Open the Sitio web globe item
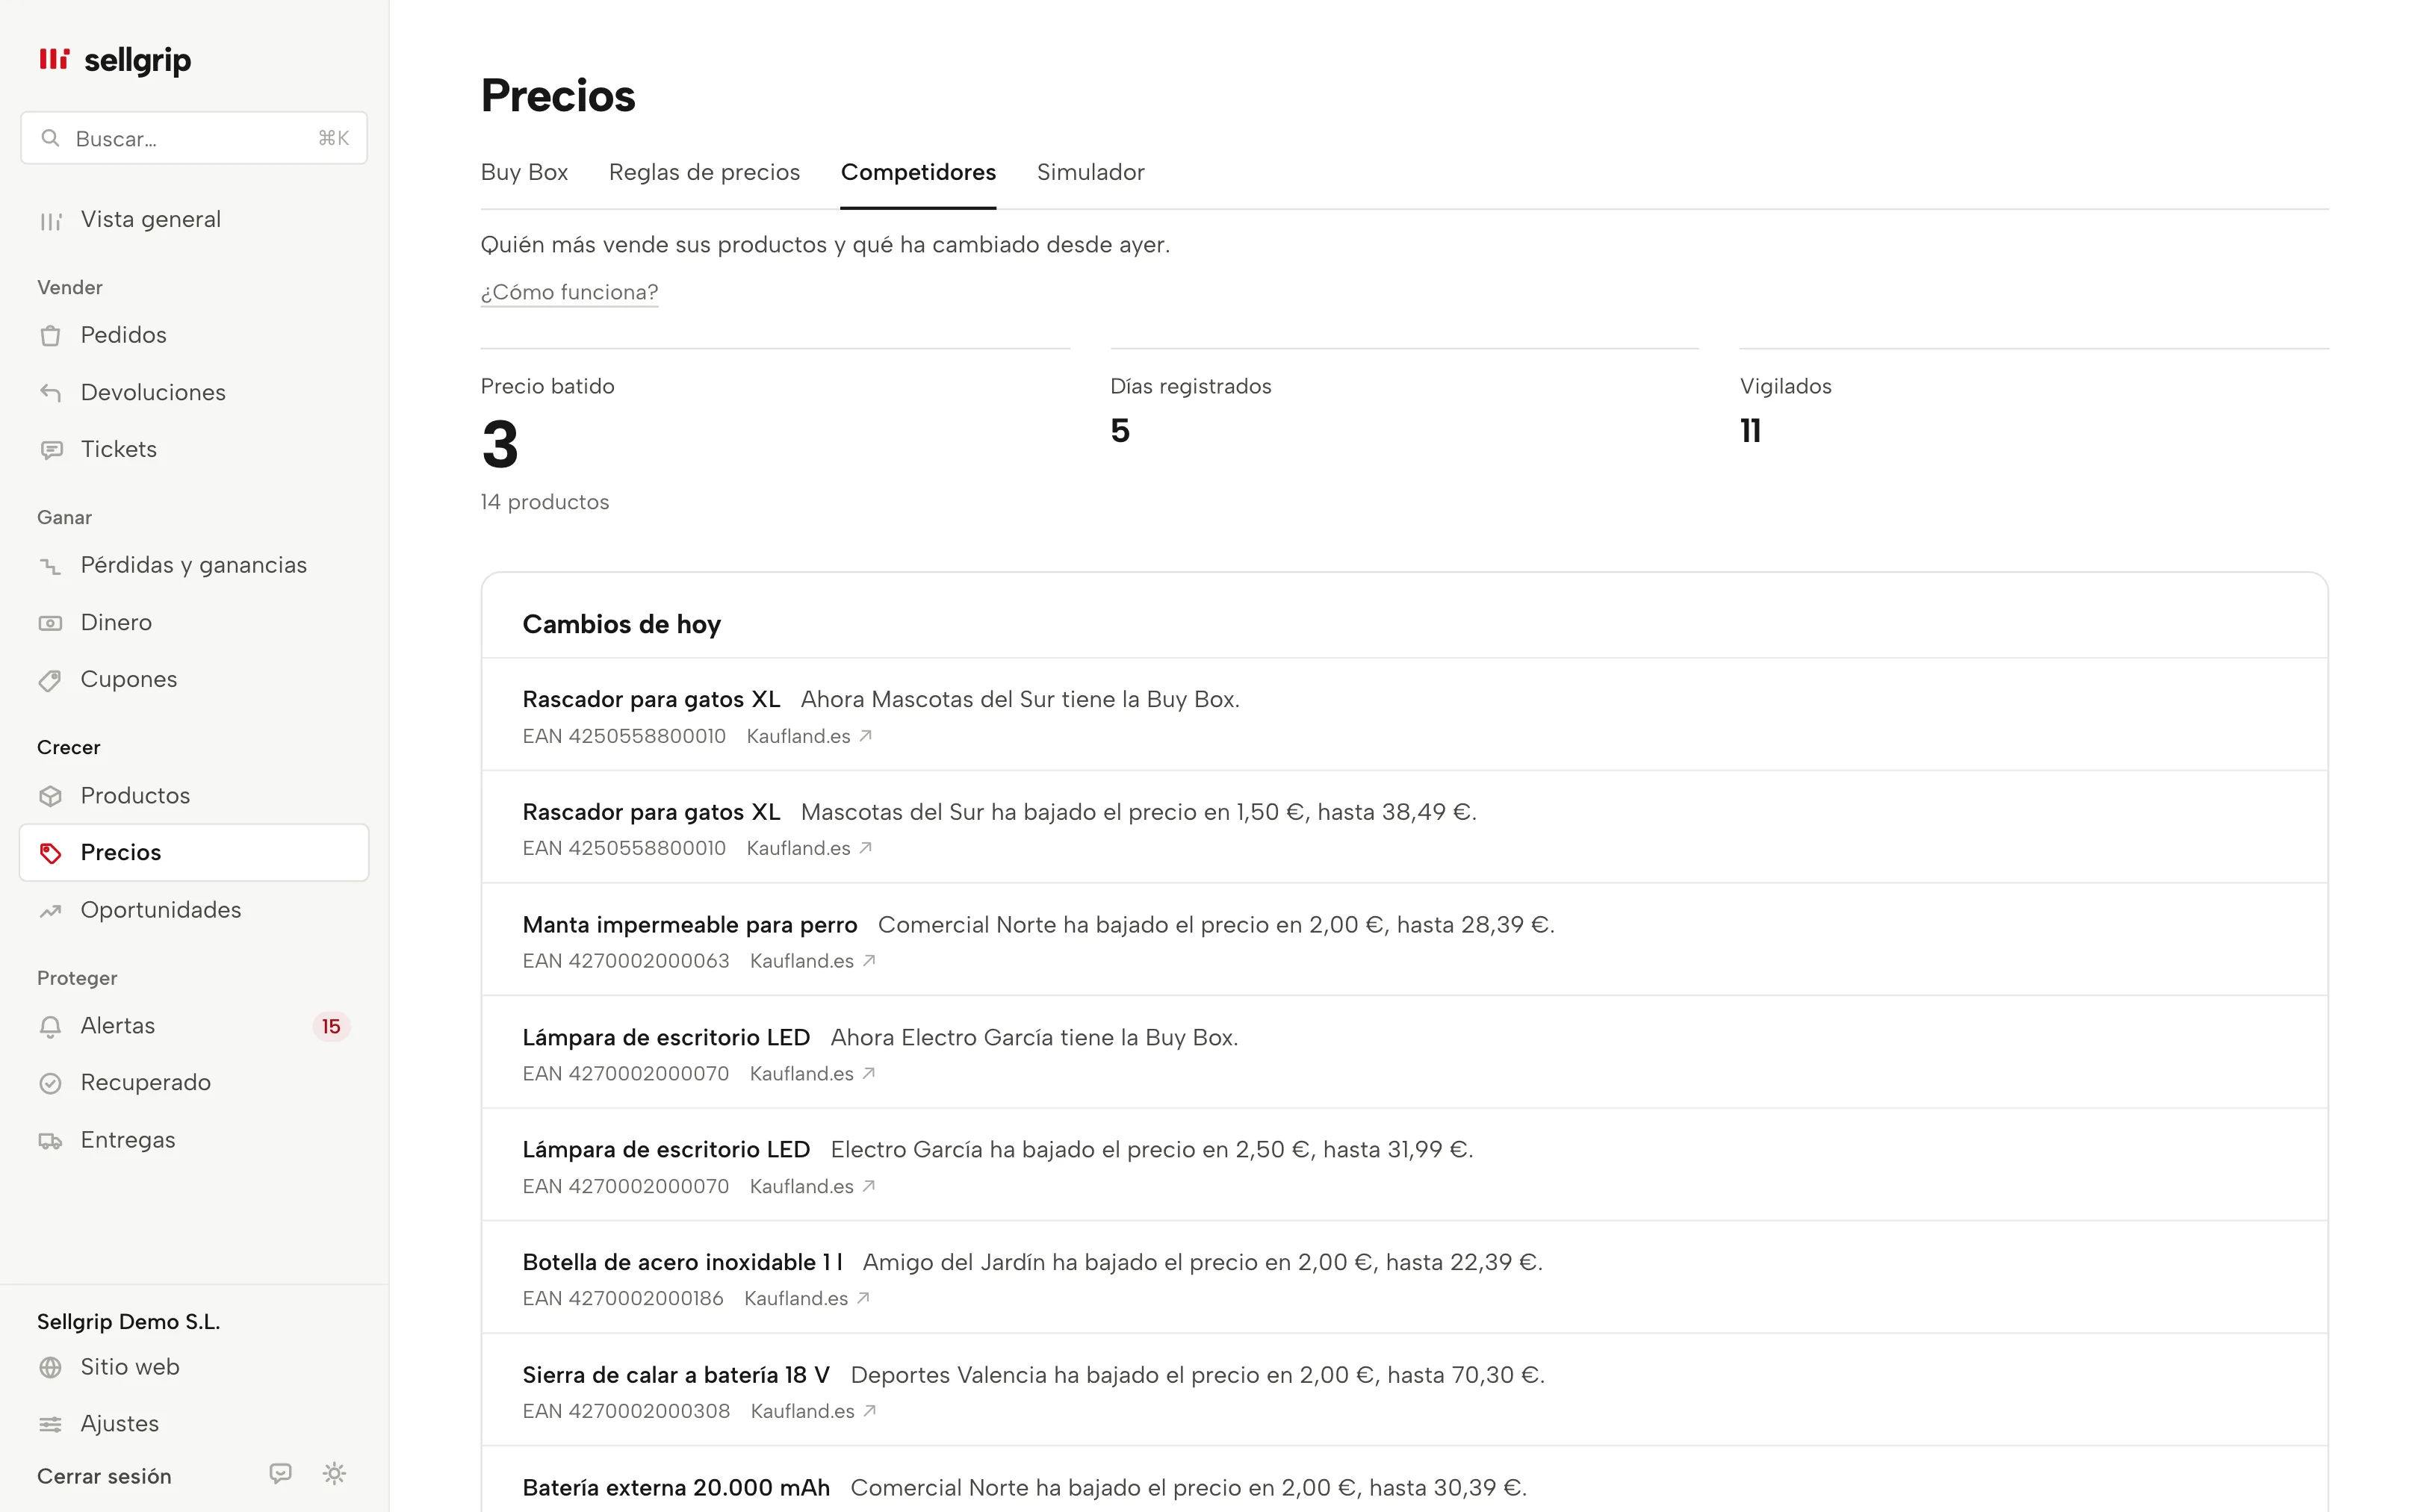The width and height of the screenshot is (2420, 1512). 194,1367
